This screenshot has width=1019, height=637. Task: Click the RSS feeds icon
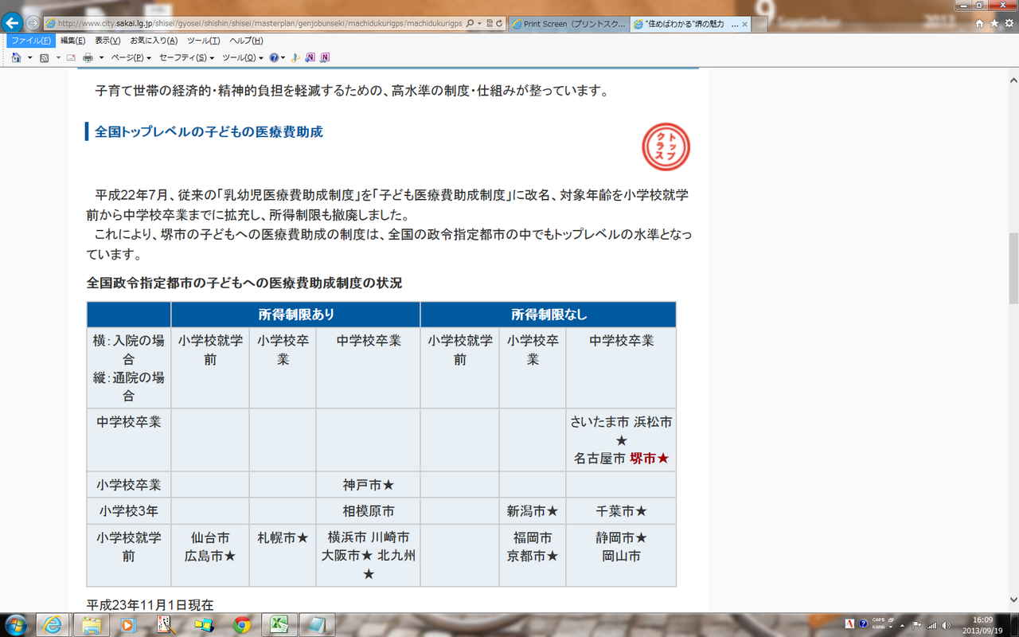pyautogui.click(x=45, y=57)
